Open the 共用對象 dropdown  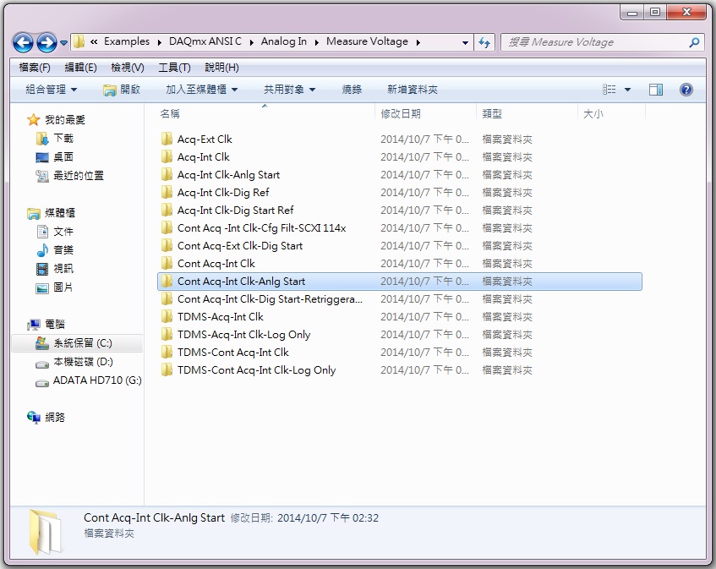(289, 90)
